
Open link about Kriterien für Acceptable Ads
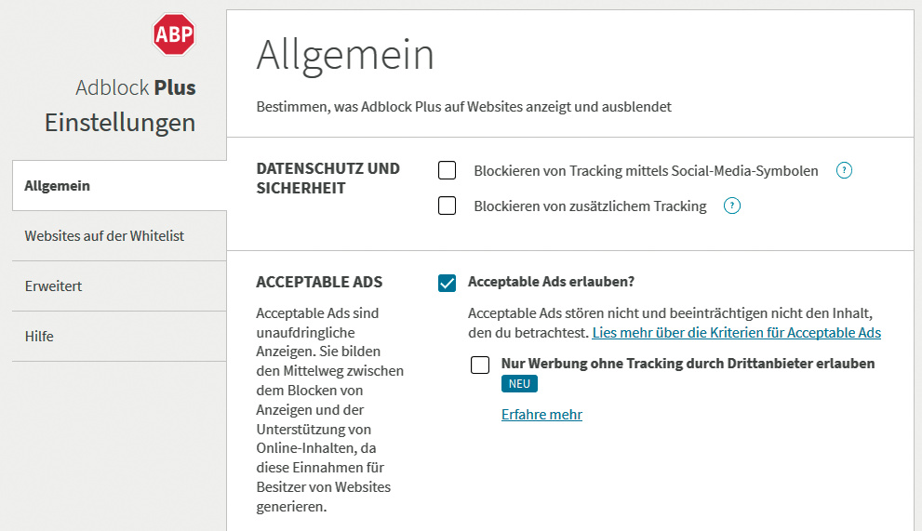tap(736, 333)
